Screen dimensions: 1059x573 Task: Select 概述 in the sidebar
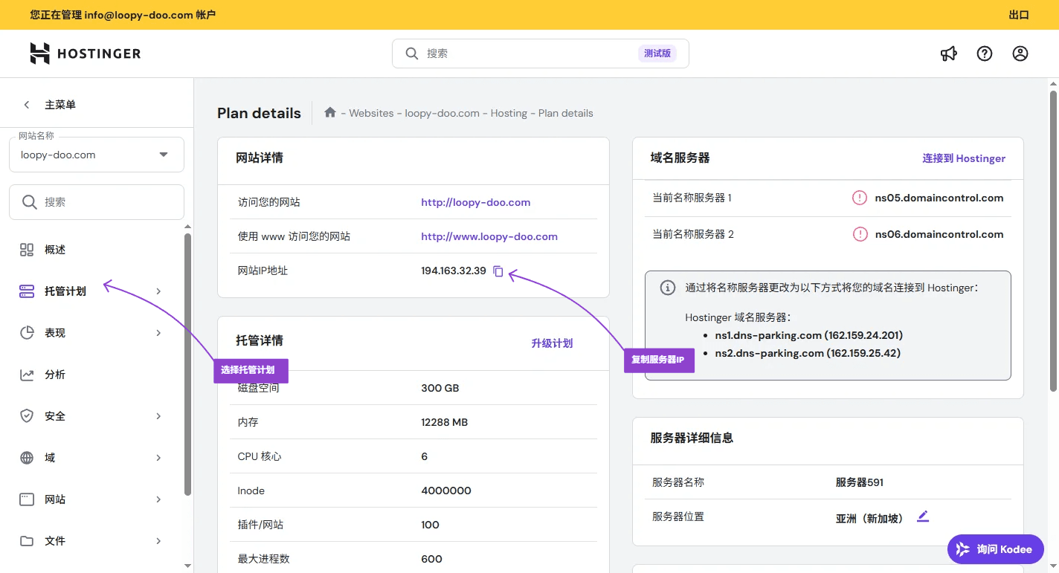coord(55,250)
